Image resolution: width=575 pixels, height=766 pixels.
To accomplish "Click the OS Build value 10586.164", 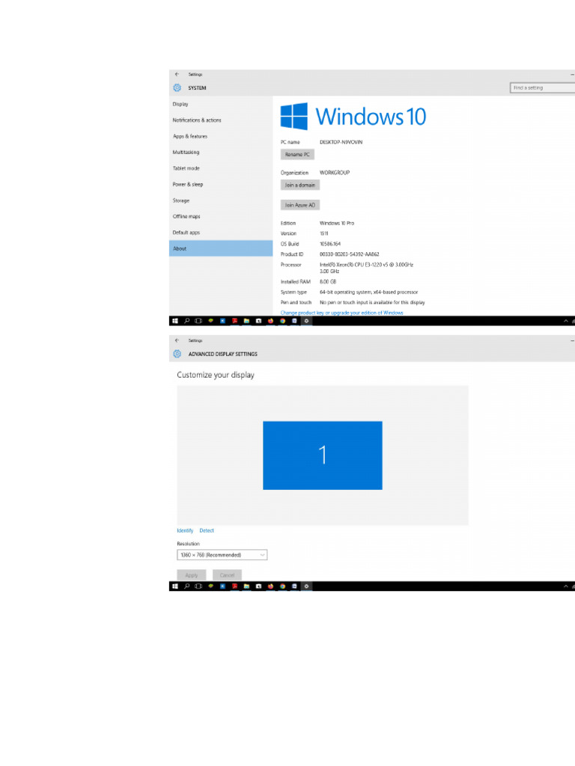I will tap(330, 244).
